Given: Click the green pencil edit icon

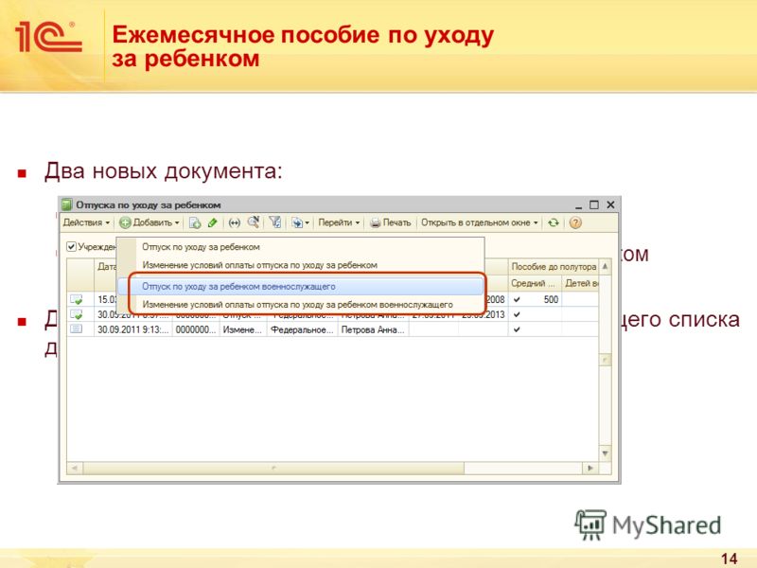Looking at the screenshot, I should (x=212, y=222).
